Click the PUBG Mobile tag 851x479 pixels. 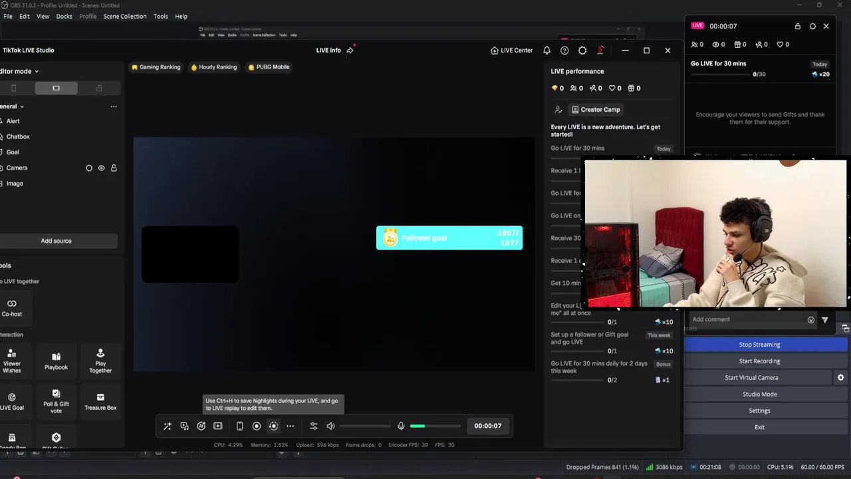[269, 67]
